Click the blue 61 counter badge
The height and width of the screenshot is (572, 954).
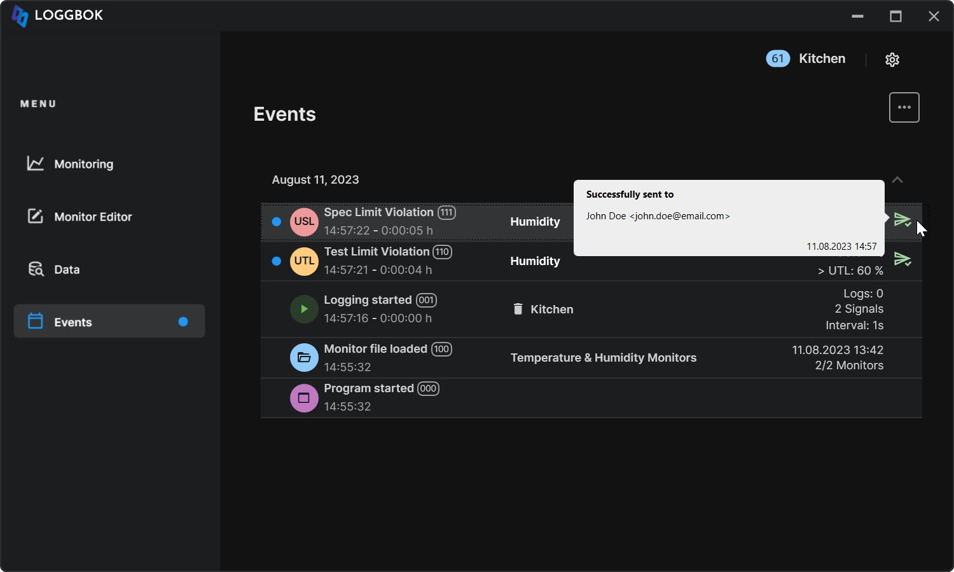(x=777, y=58)
